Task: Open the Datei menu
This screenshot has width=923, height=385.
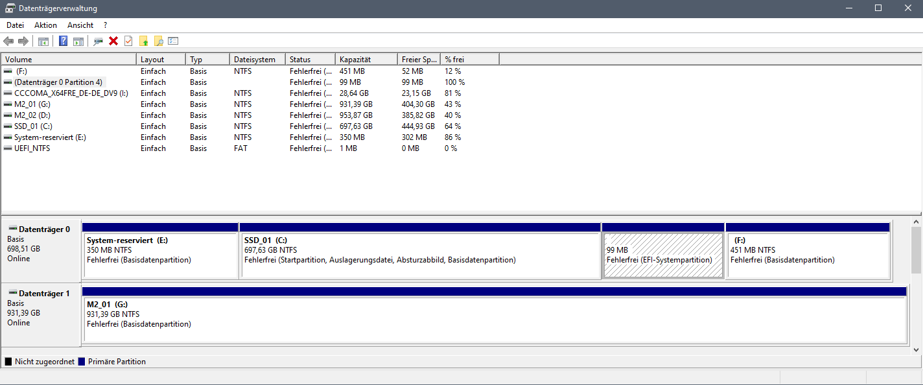Action: (x=15, y=25)
